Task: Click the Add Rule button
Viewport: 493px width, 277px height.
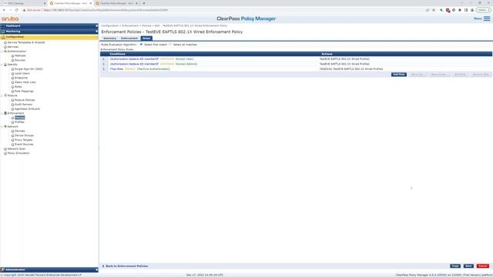Action: 399,75
